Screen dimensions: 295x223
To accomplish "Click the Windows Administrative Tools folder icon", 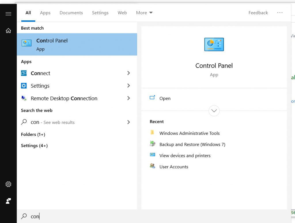I will pos(152,132).
